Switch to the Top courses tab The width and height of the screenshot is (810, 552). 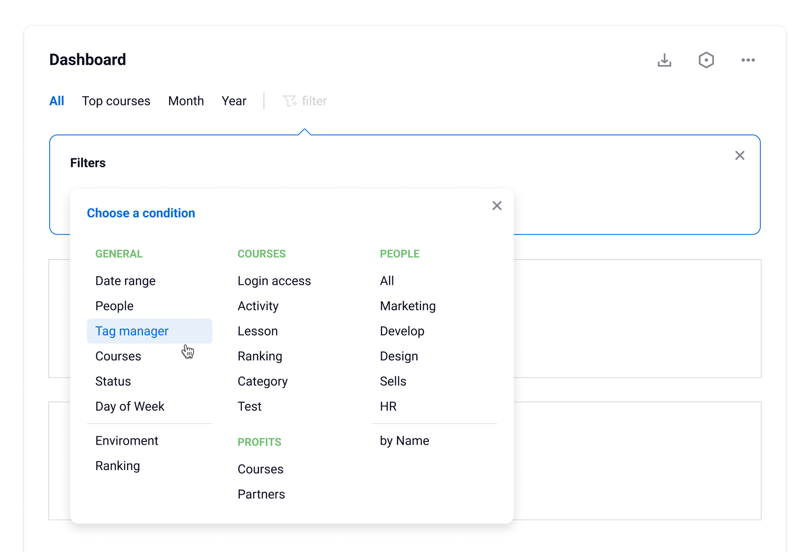pyautogui.click(x=116, y=101)
